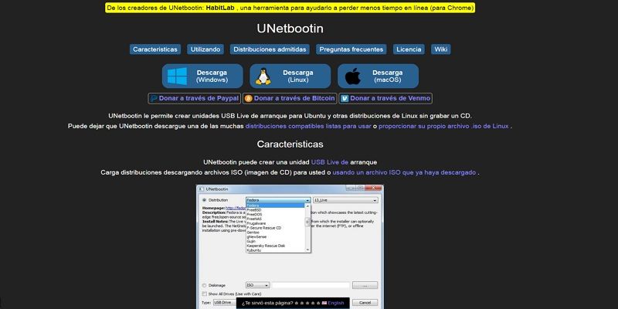This screenshot has width=618, height=309.
Task: Open the USB Drive type dropdown
Action: tap(225, 302)
